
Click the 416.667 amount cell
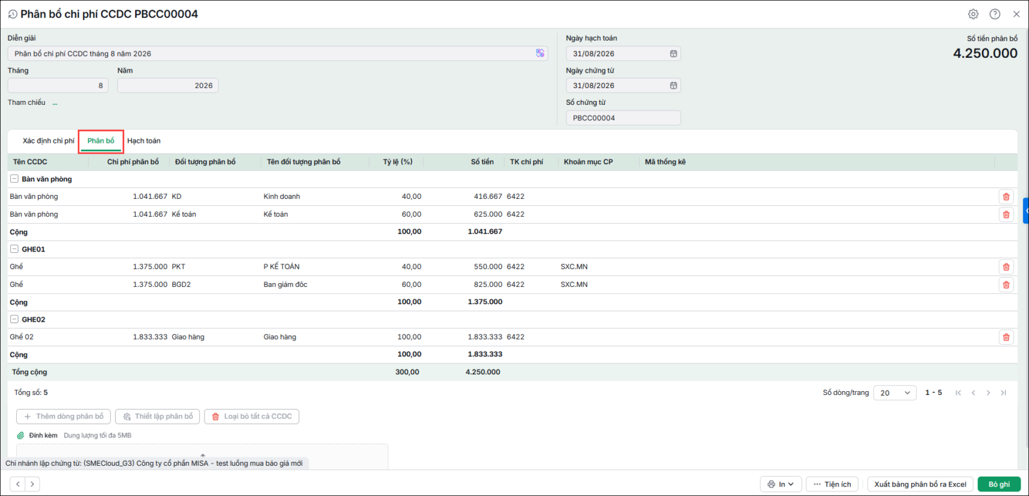click(x=488, y=197)
